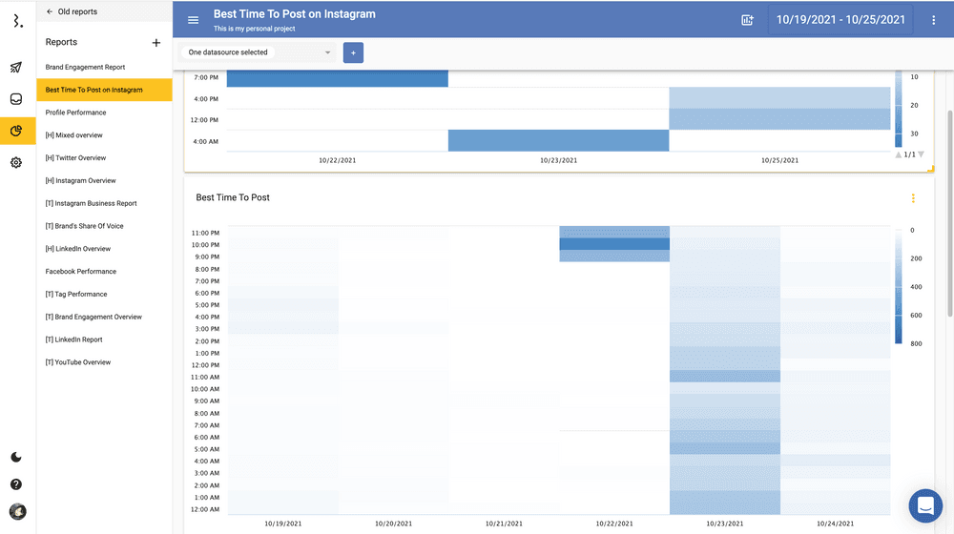Image resolution: width=954 pixels, height=534 pixels.
Task: Go back to Old reports
Action: tap(72, 12)
